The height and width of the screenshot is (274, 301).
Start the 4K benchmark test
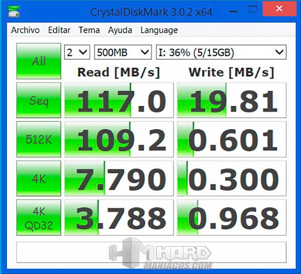pos(39,178)
